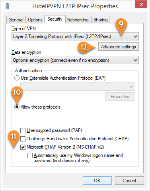Confirm with the OK button

tap(97, 180)
